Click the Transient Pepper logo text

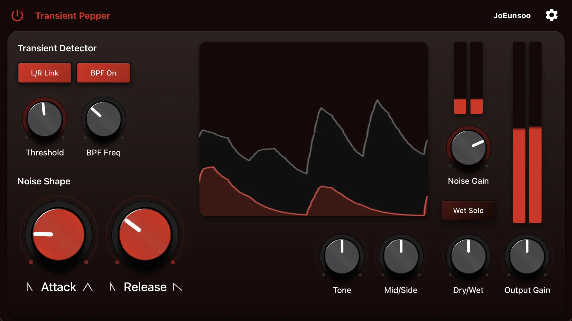(x=73, y=16)
